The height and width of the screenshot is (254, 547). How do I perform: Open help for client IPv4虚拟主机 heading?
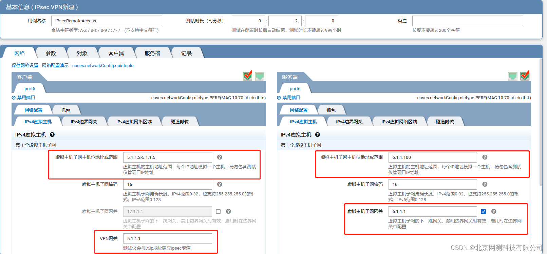pyautogui.click(x=52, y=134)
